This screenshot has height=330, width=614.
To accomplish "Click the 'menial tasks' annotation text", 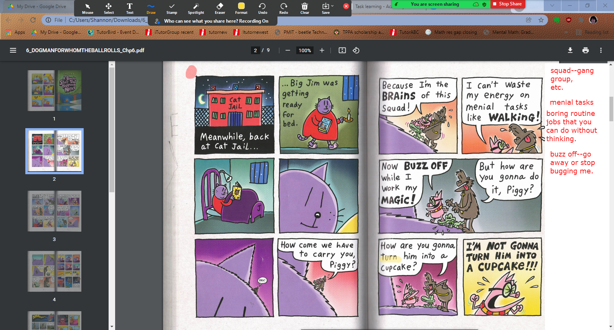I will click(571, 102).
